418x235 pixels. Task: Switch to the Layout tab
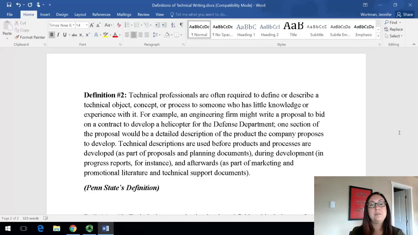click(80, 14)
